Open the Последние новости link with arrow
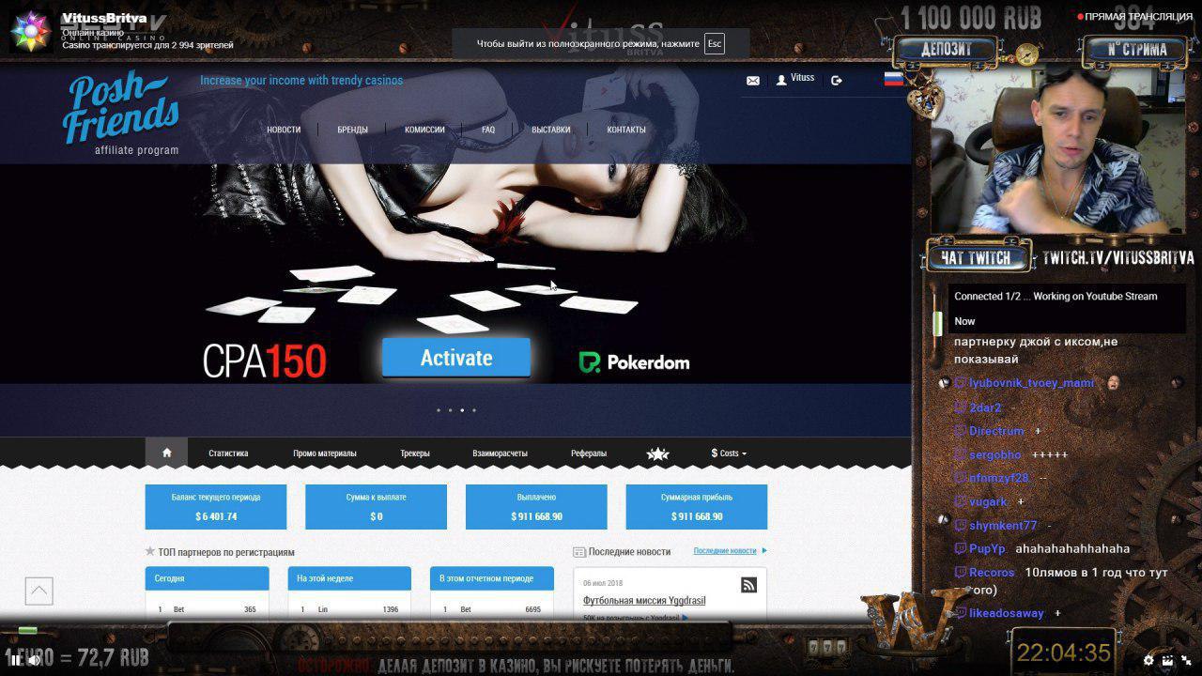The image size is (1202, 676). (730, 551)
